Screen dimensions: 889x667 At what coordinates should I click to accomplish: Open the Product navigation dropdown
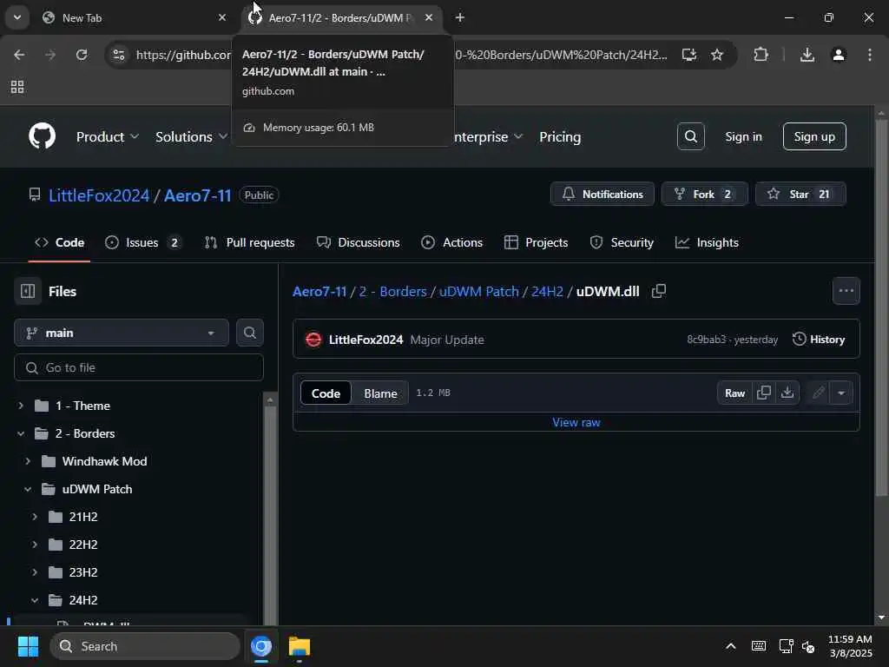108,136
